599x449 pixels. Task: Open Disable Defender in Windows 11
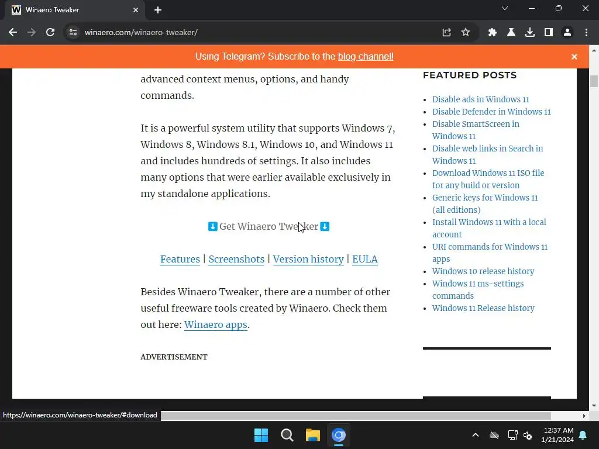[x=491, y=112]
